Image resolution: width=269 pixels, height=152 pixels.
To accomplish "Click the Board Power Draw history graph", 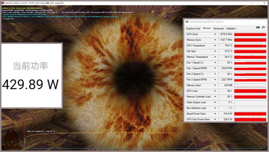I will [x=250, y=114].
